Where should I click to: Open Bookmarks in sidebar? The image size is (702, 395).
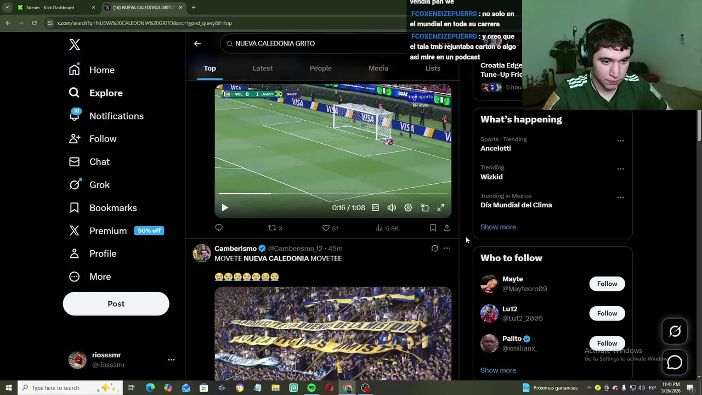click(103, 208)
